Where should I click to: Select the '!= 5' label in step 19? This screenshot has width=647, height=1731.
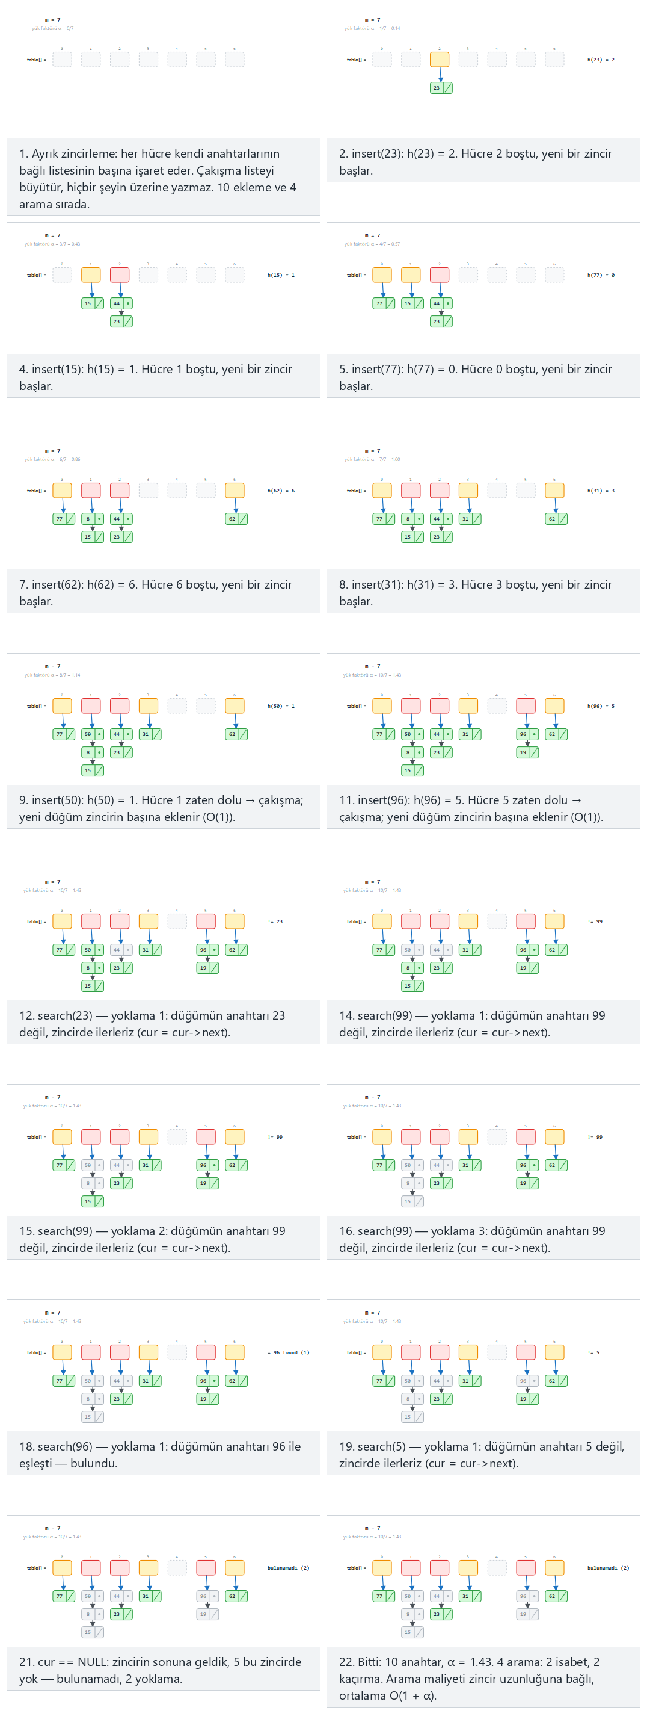[593, 1352]
